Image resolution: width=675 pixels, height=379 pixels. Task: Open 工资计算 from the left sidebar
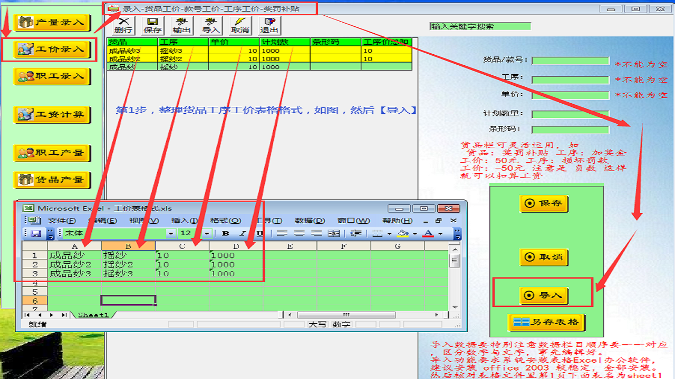(52, 115)
